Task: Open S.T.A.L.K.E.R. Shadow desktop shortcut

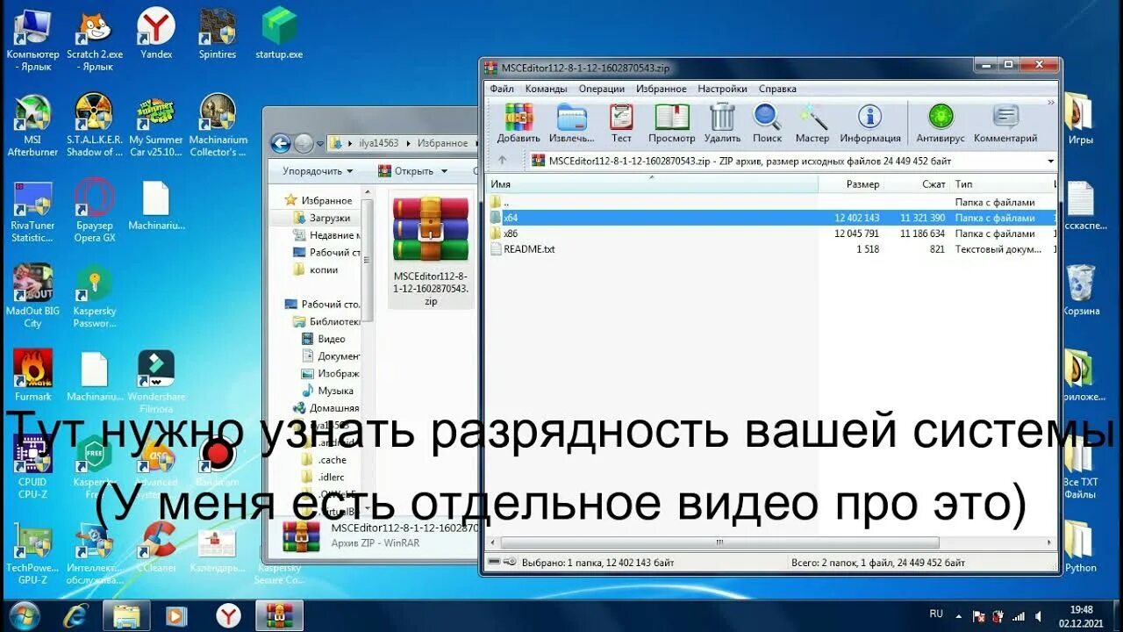Action: [95, 126]
